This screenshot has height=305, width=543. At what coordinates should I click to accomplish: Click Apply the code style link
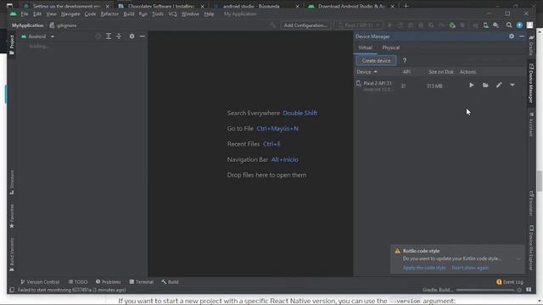point(424,268)
